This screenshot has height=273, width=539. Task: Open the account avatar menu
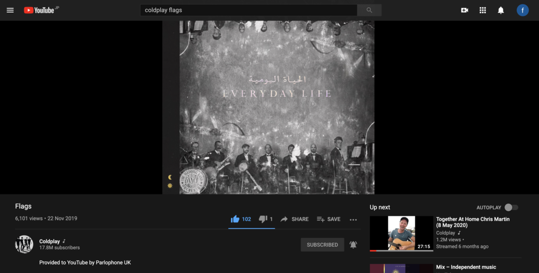pos(522,10)
